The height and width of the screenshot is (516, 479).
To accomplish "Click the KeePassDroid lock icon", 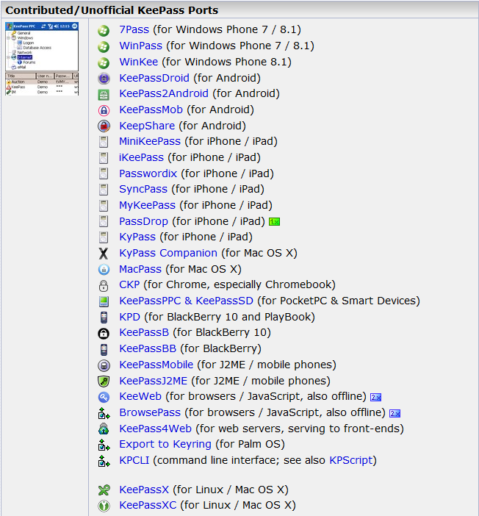I will tap(104, 79).
